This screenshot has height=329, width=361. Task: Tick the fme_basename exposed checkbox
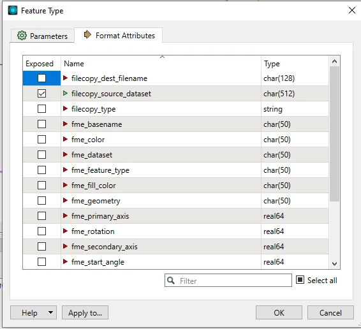click(x=41, y=124)
